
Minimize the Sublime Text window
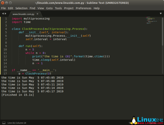tap(7, 3)
